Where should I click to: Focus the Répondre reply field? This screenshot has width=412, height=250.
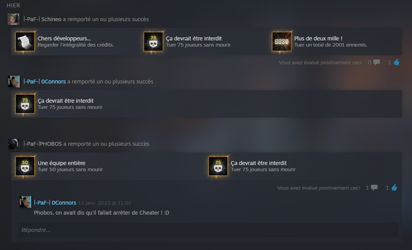[208, 230]
